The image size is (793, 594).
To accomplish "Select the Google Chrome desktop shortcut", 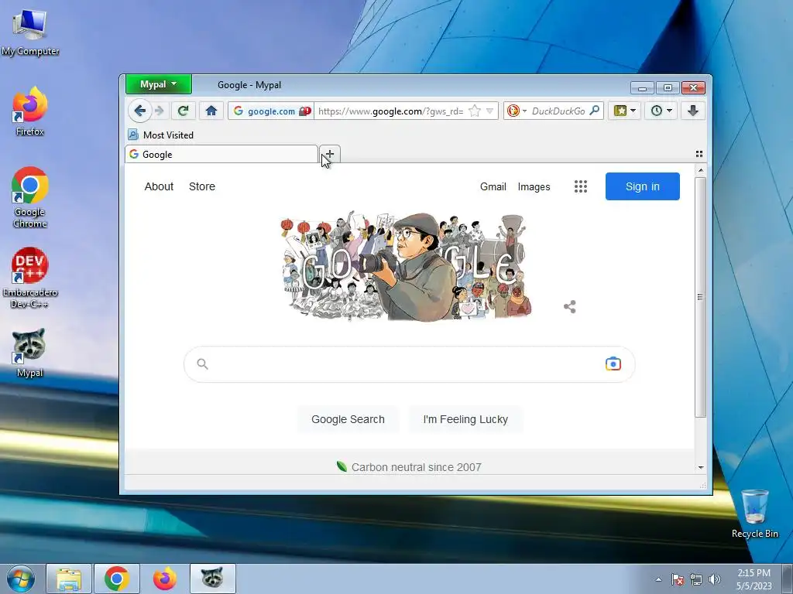I will pyautogui.click(x=30, y=197).
